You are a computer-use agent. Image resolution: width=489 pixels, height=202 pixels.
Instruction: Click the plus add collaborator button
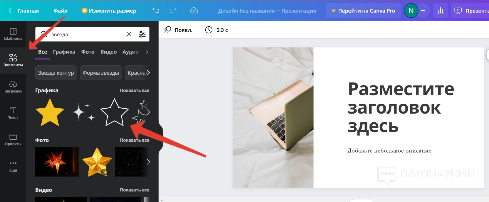[423, 11]
